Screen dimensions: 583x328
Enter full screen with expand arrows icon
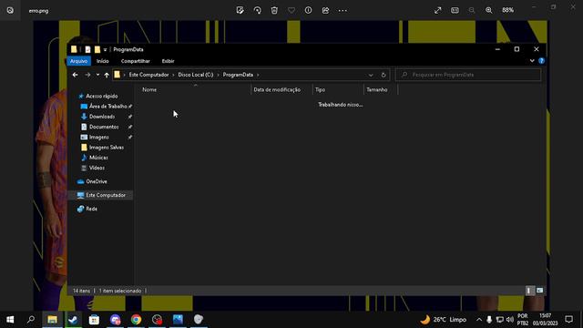coord(437,10)
